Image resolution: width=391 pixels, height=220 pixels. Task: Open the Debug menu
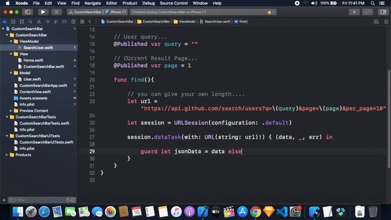coord(148,3)
